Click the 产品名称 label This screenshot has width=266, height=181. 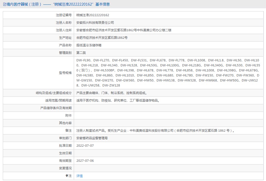coord(65,45)
